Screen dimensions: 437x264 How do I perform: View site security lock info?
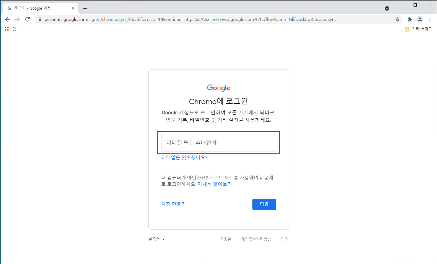tap(40, 19)
